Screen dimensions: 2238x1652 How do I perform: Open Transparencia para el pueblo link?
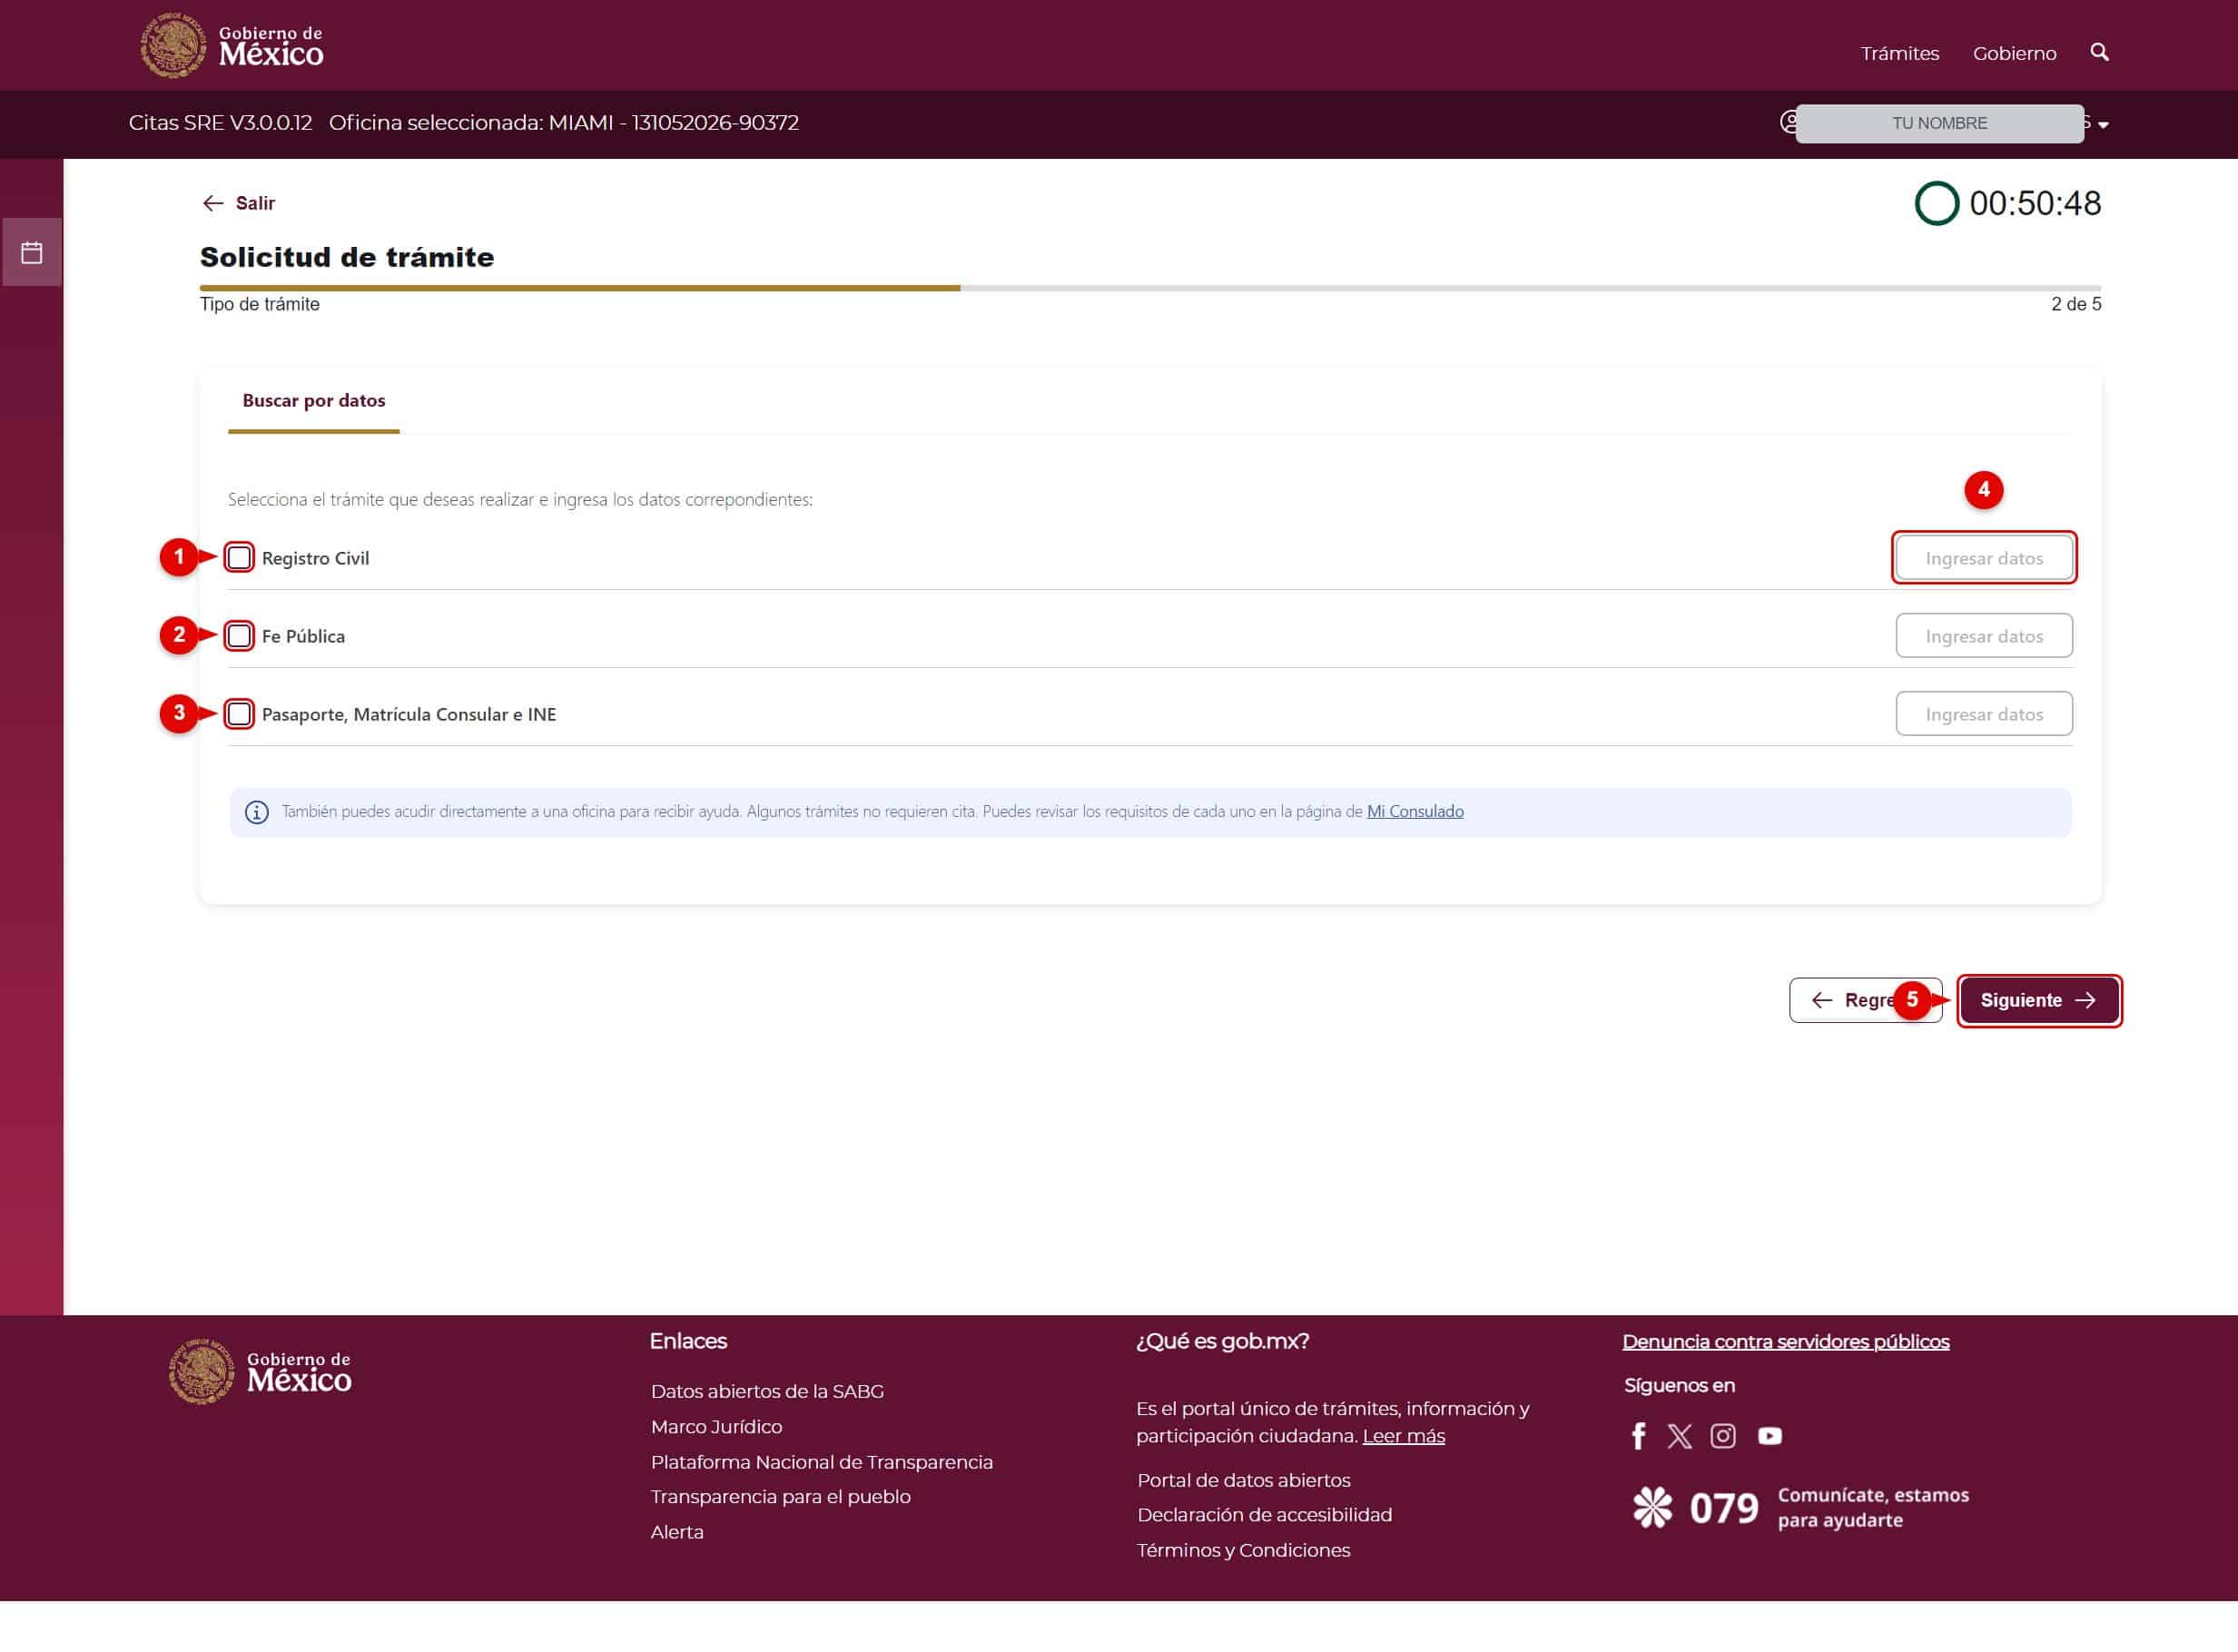[x=780, y=1496]
